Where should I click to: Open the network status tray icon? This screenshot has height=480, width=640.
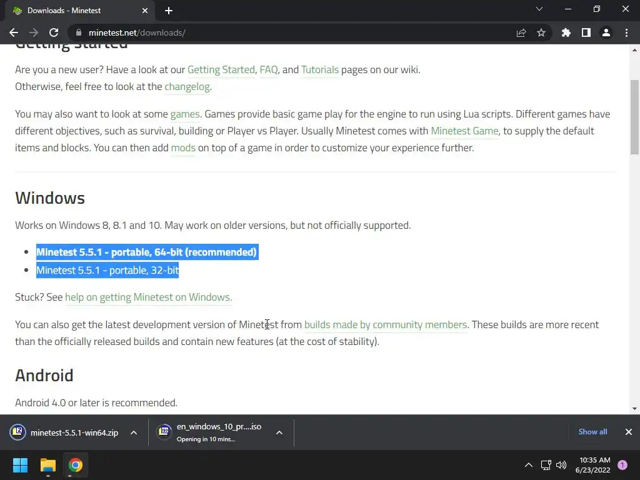pyautogui.click(x=546, y=465)
